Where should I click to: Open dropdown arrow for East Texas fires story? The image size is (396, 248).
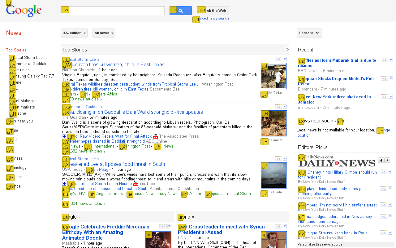[285, 59]
